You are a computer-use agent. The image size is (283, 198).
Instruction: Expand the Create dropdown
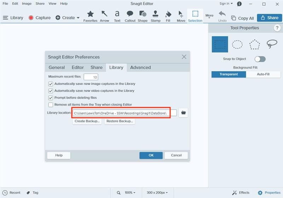68,18
